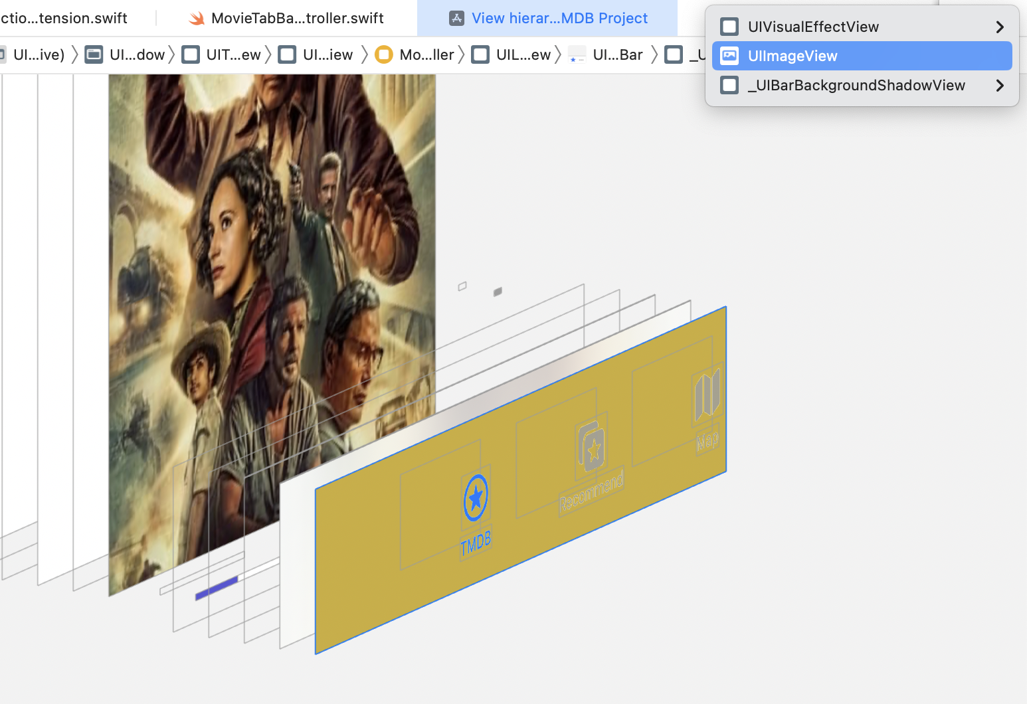Select UI...Bar breadcrumb item
The image size is (1027, 704).
tap(617, 54)
